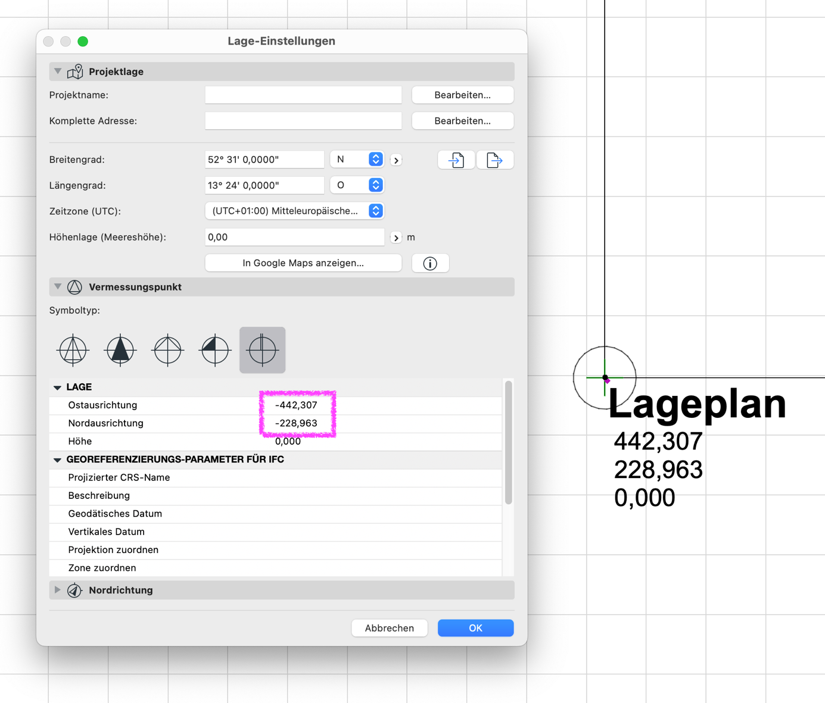Click the Projektlage map pin icon
The height and width of the screenshot is (703, 825).
point(75,71)
